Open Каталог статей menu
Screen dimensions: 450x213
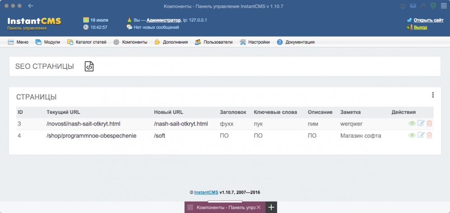[87, 42]
